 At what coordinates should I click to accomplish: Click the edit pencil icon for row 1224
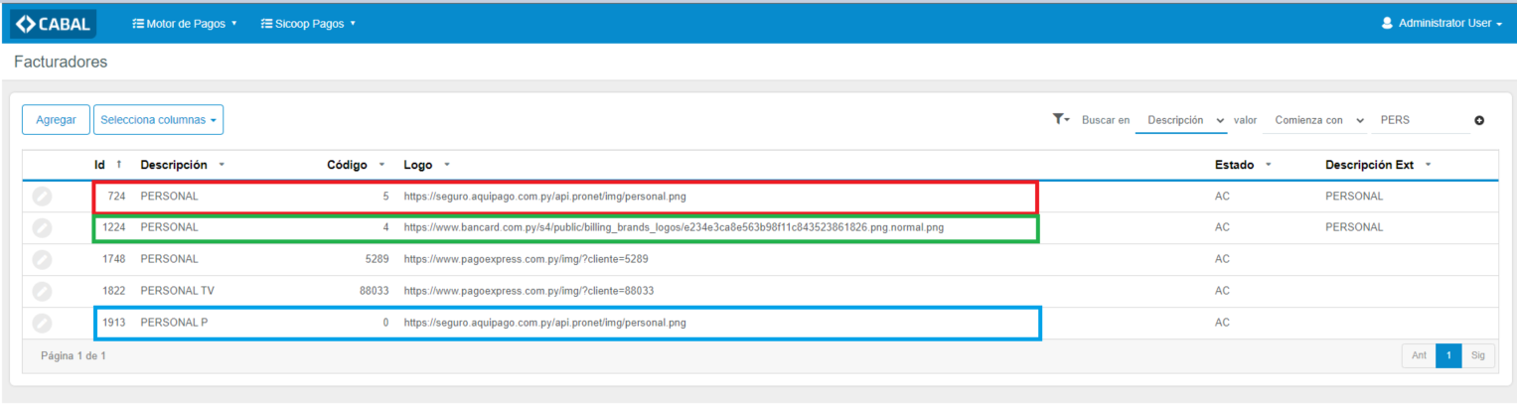[42, 227]
